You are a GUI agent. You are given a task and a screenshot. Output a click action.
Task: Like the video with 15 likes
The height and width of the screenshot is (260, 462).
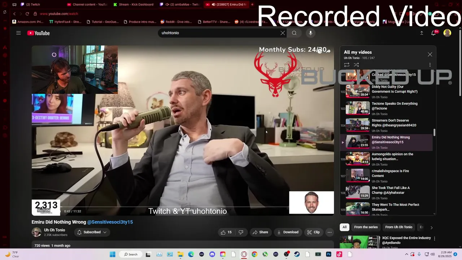tap(226, 232)
